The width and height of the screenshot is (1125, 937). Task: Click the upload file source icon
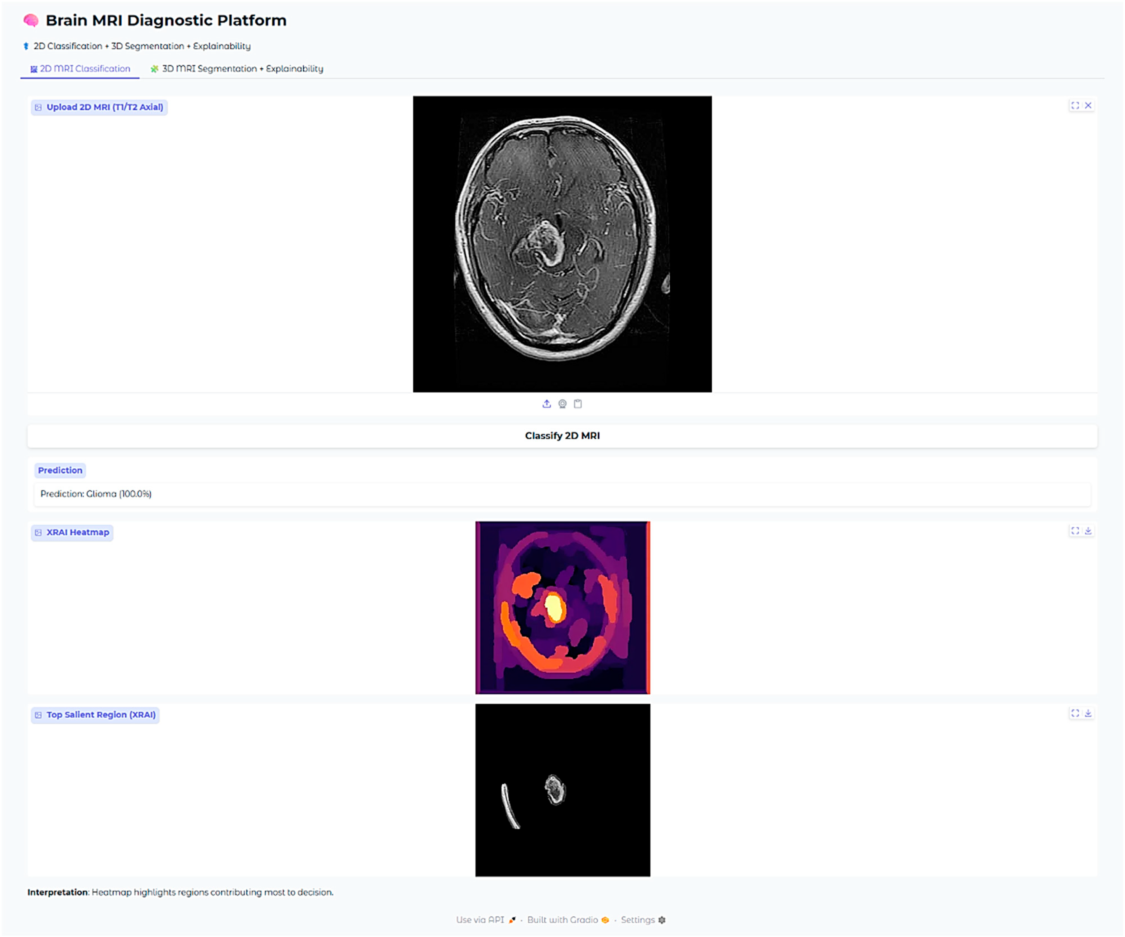(x=546, y=404)
